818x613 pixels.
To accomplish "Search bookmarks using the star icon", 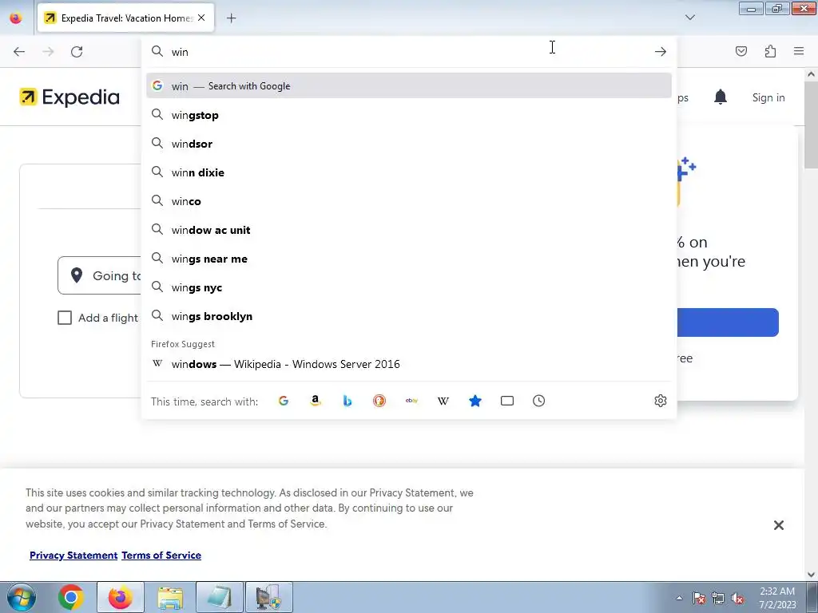I will [x=475, y=401].
